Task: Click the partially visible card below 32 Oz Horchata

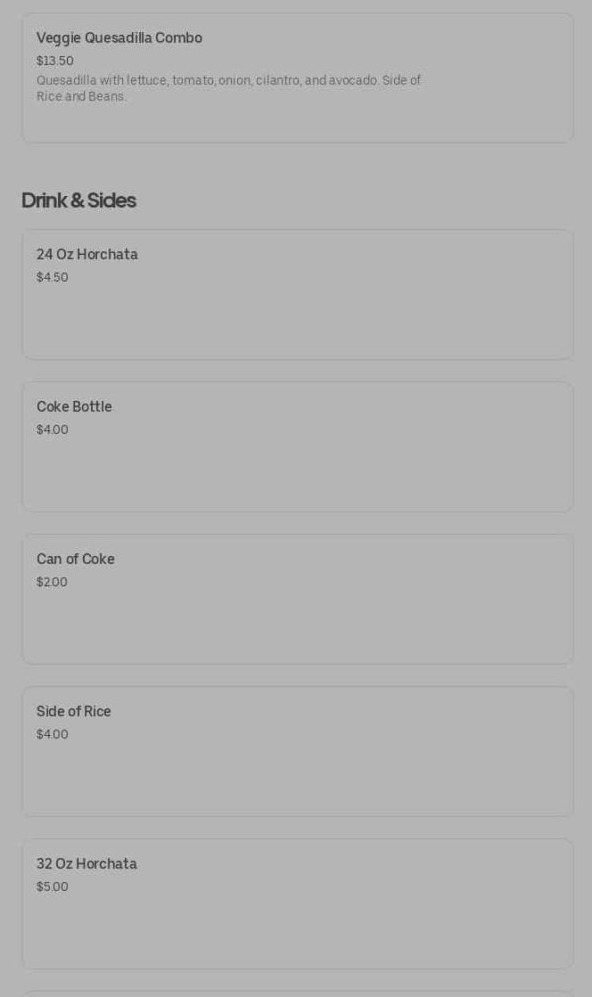Action: pyautogui.click(x=297, y=993)
